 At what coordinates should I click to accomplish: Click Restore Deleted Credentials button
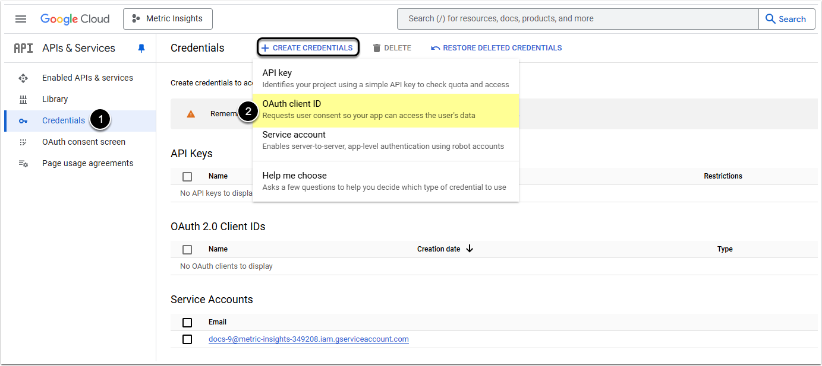click(496, 48)
